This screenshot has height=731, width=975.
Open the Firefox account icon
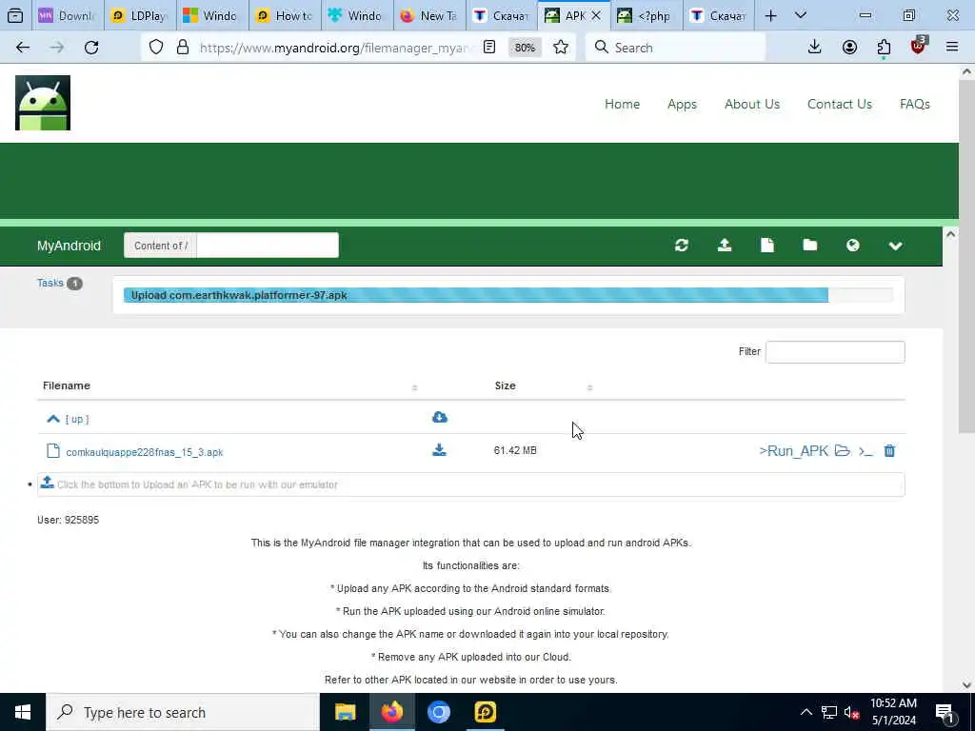click(x=849, y=48)
